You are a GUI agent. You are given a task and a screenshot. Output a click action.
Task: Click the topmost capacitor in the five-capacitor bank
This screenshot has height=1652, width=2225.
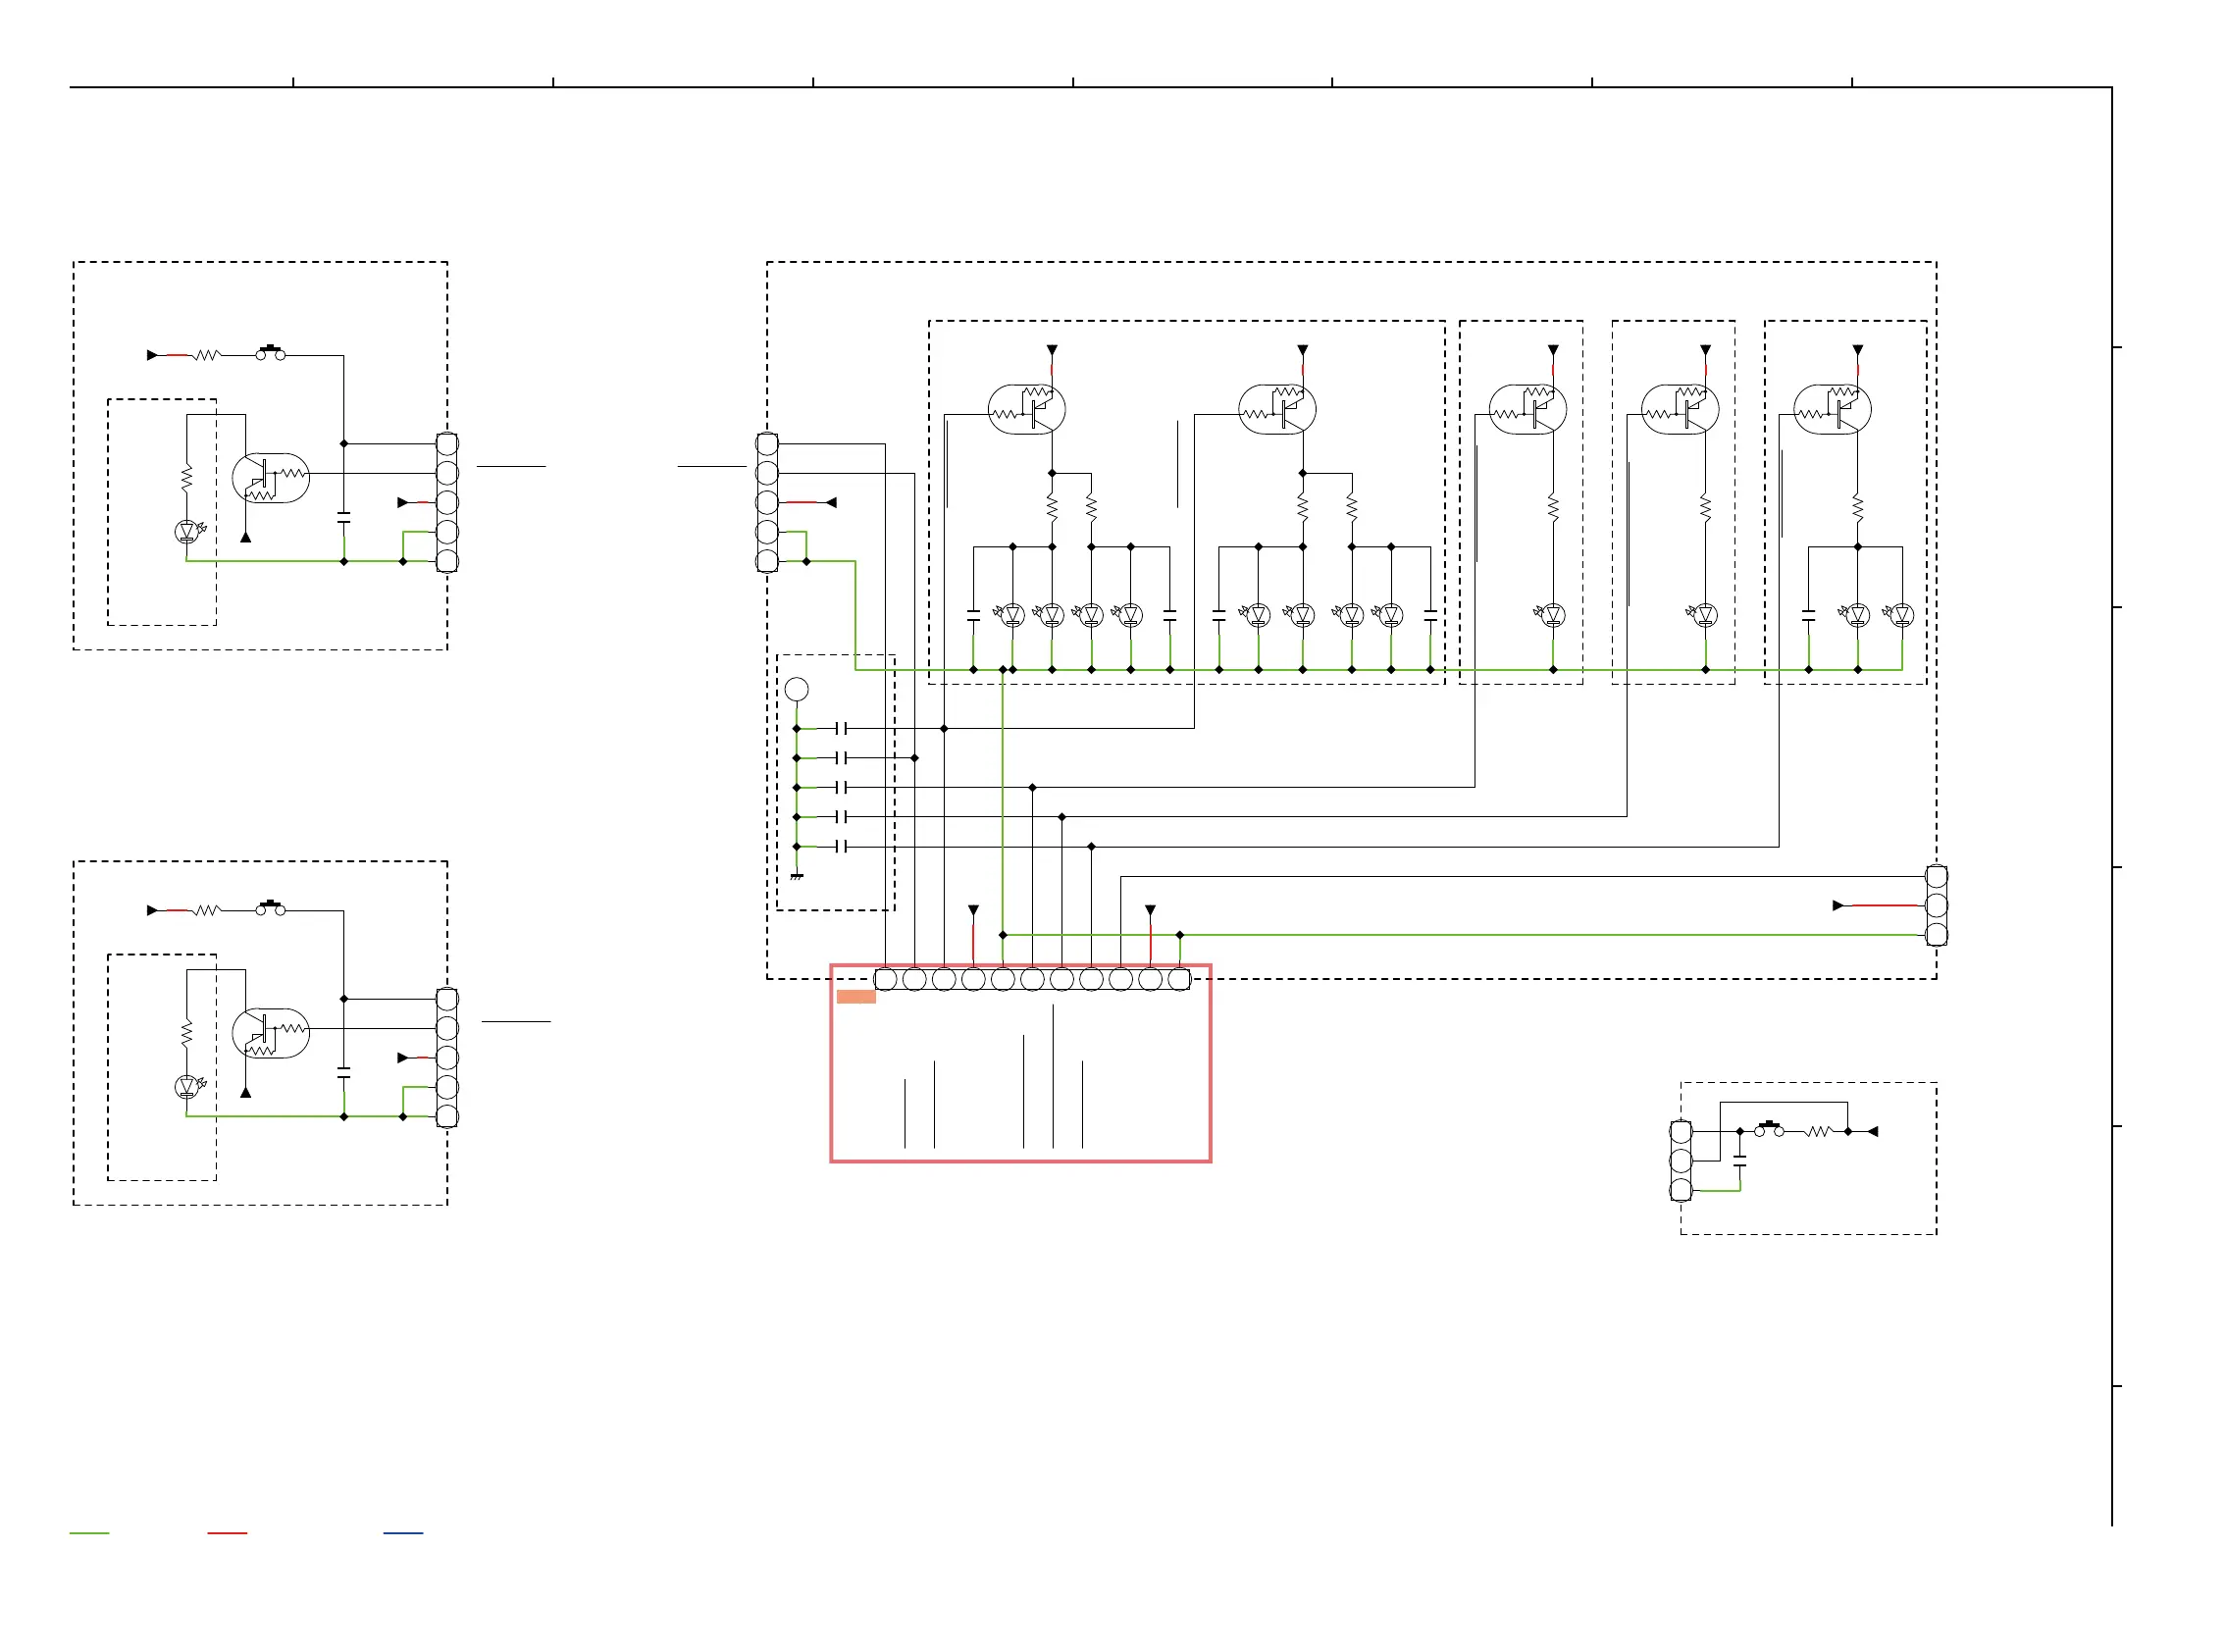click(x=841, y=729)
